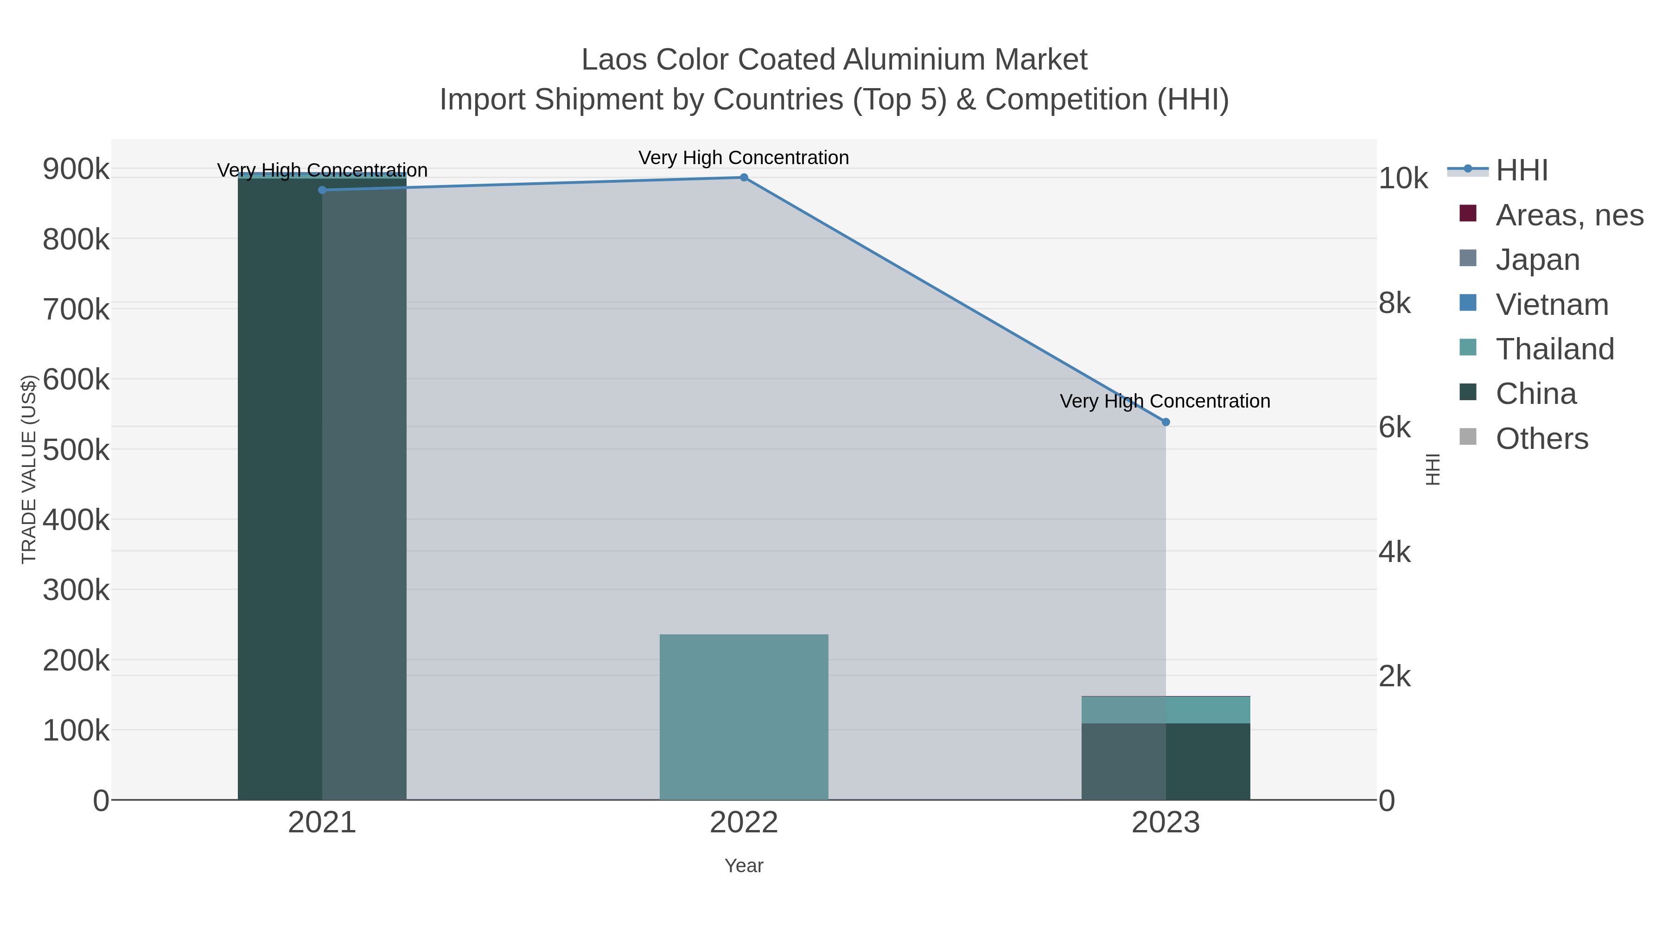Toggle the Thailand legend entry
Image resolution: width=1669 pixels, height=939 pixels.
pos(1536,349)
